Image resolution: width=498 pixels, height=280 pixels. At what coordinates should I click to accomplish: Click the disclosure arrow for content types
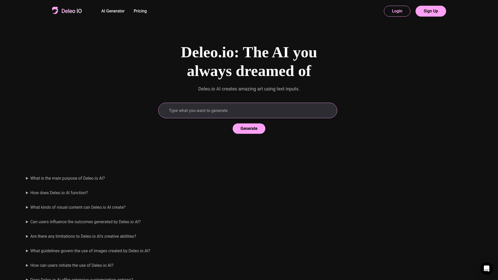[27, 207]
